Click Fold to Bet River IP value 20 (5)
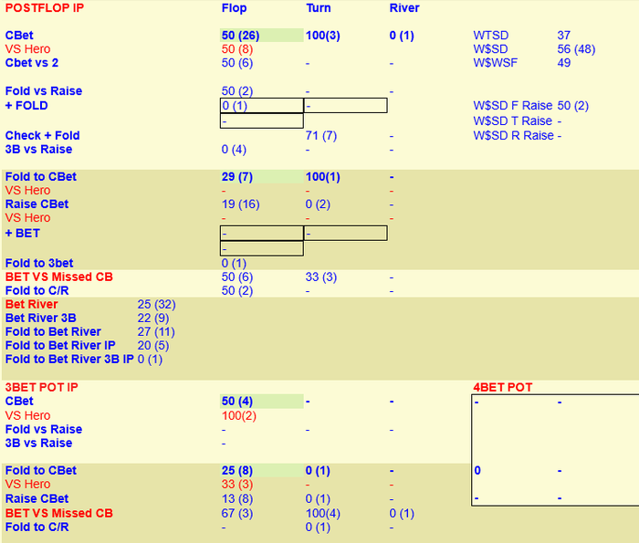 coord(153,346)
